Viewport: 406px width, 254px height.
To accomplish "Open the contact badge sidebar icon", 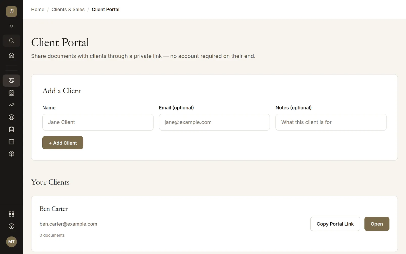I will (11, 93).
